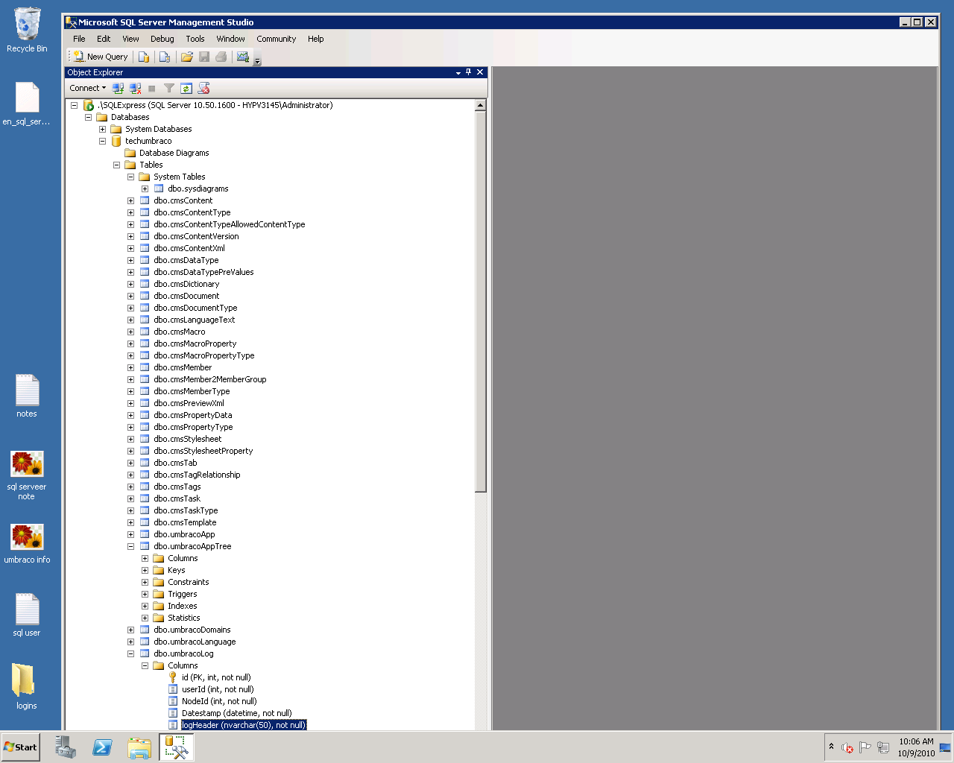Click the Object Explorer script delete icon
954x763 pixels.
pyautogui.click(x=203, y=88)
